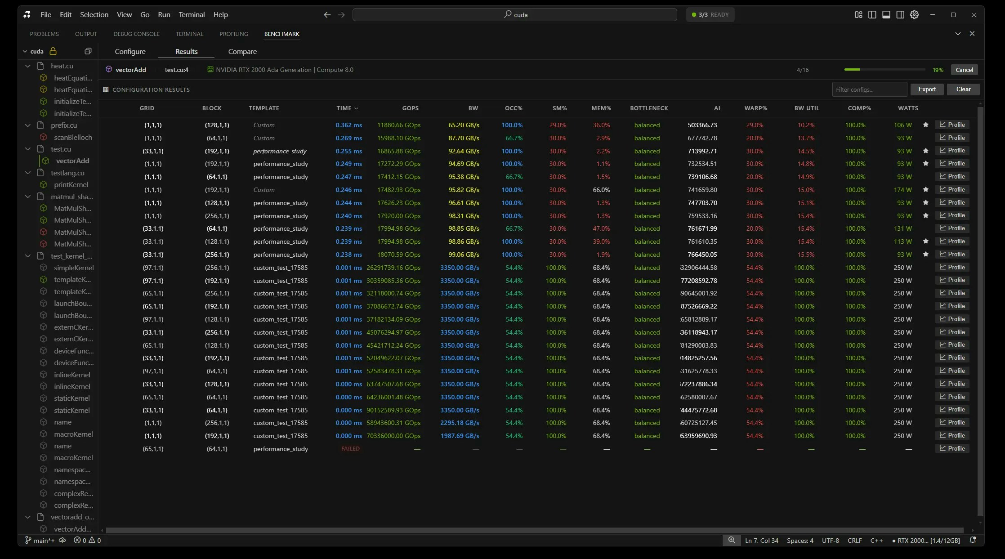The height and width of the screenshot is (559, 1005).
Task: Open the PROFILING panel tab
Action: tap(233, 34)
